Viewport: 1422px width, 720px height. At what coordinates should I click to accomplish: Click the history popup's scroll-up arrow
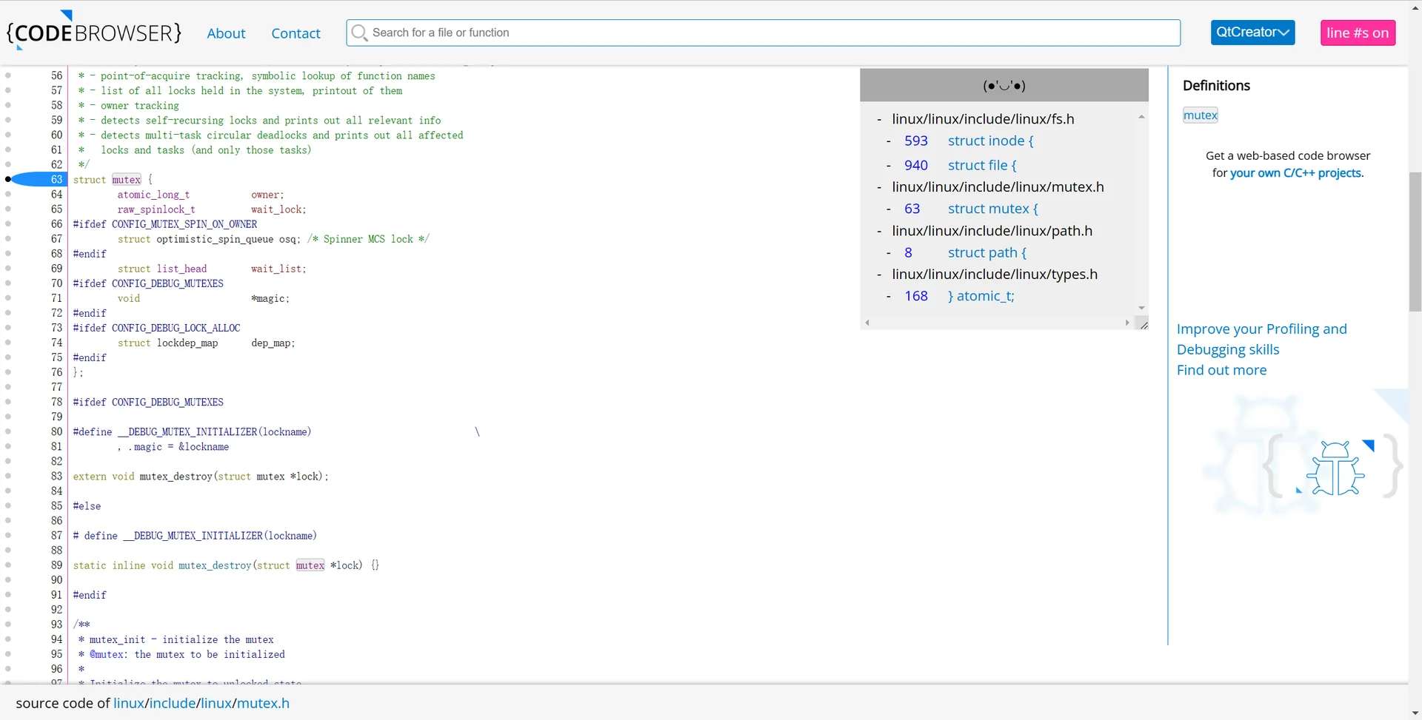coord(1141,117)
